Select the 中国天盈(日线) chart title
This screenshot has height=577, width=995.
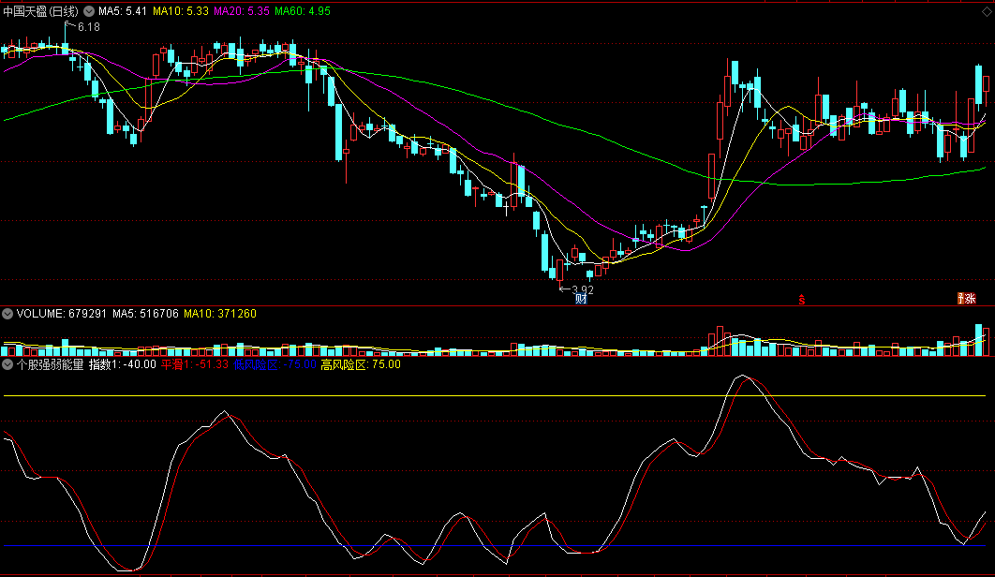point(40,11)
